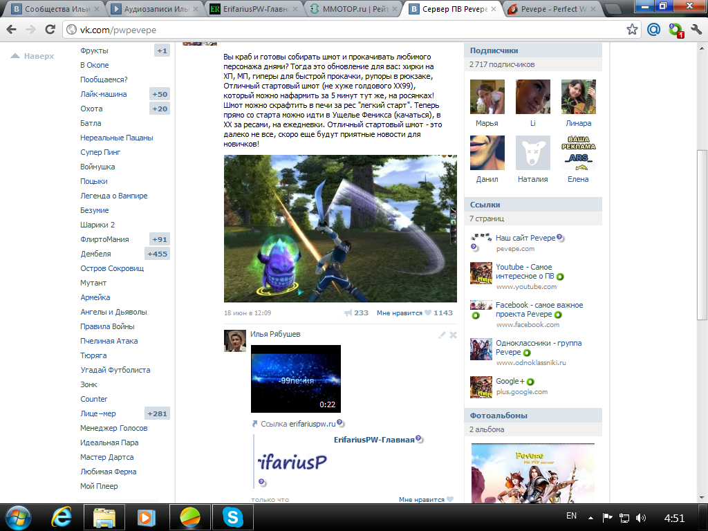
Task: Show hidden tray icons arrow
Action: (590, 518)
